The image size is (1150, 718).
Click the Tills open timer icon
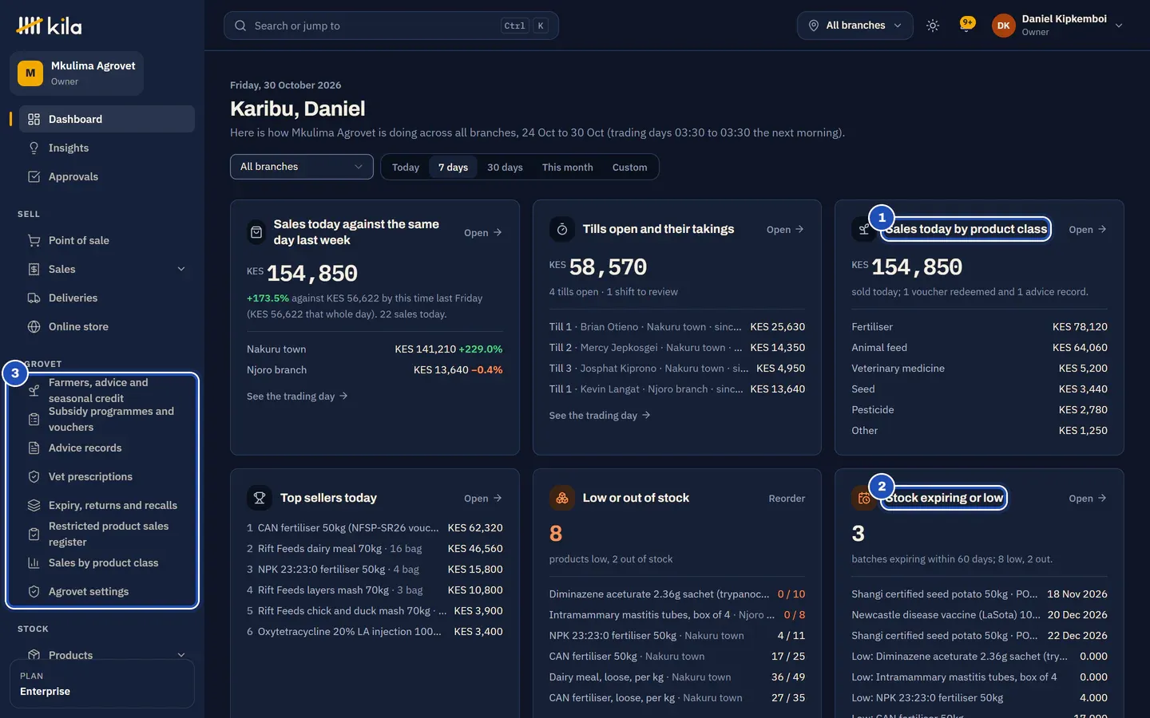coord(562,229)
